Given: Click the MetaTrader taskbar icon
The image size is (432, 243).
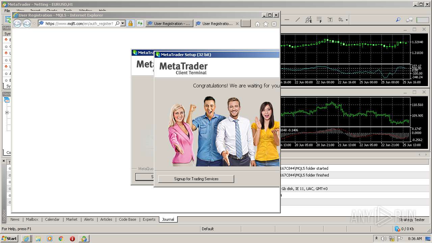Looking at the screenshot, I should click(x=84, y=239).
